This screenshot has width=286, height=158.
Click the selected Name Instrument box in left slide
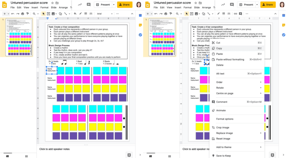coord(52,71)
